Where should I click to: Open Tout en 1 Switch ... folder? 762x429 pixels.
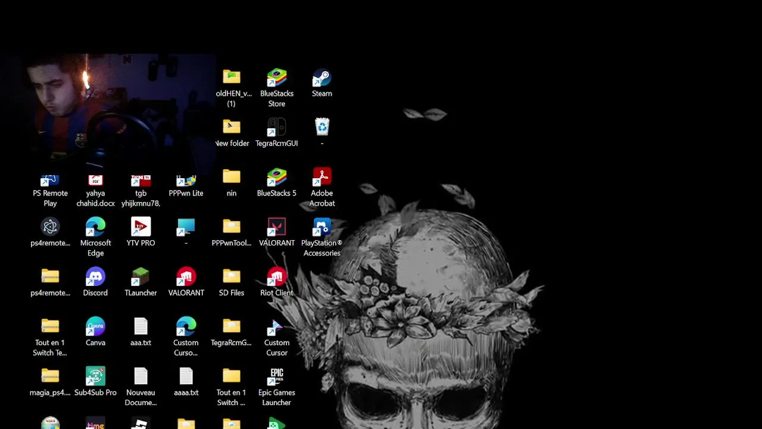pyautogui.click(x=232, y=387)
